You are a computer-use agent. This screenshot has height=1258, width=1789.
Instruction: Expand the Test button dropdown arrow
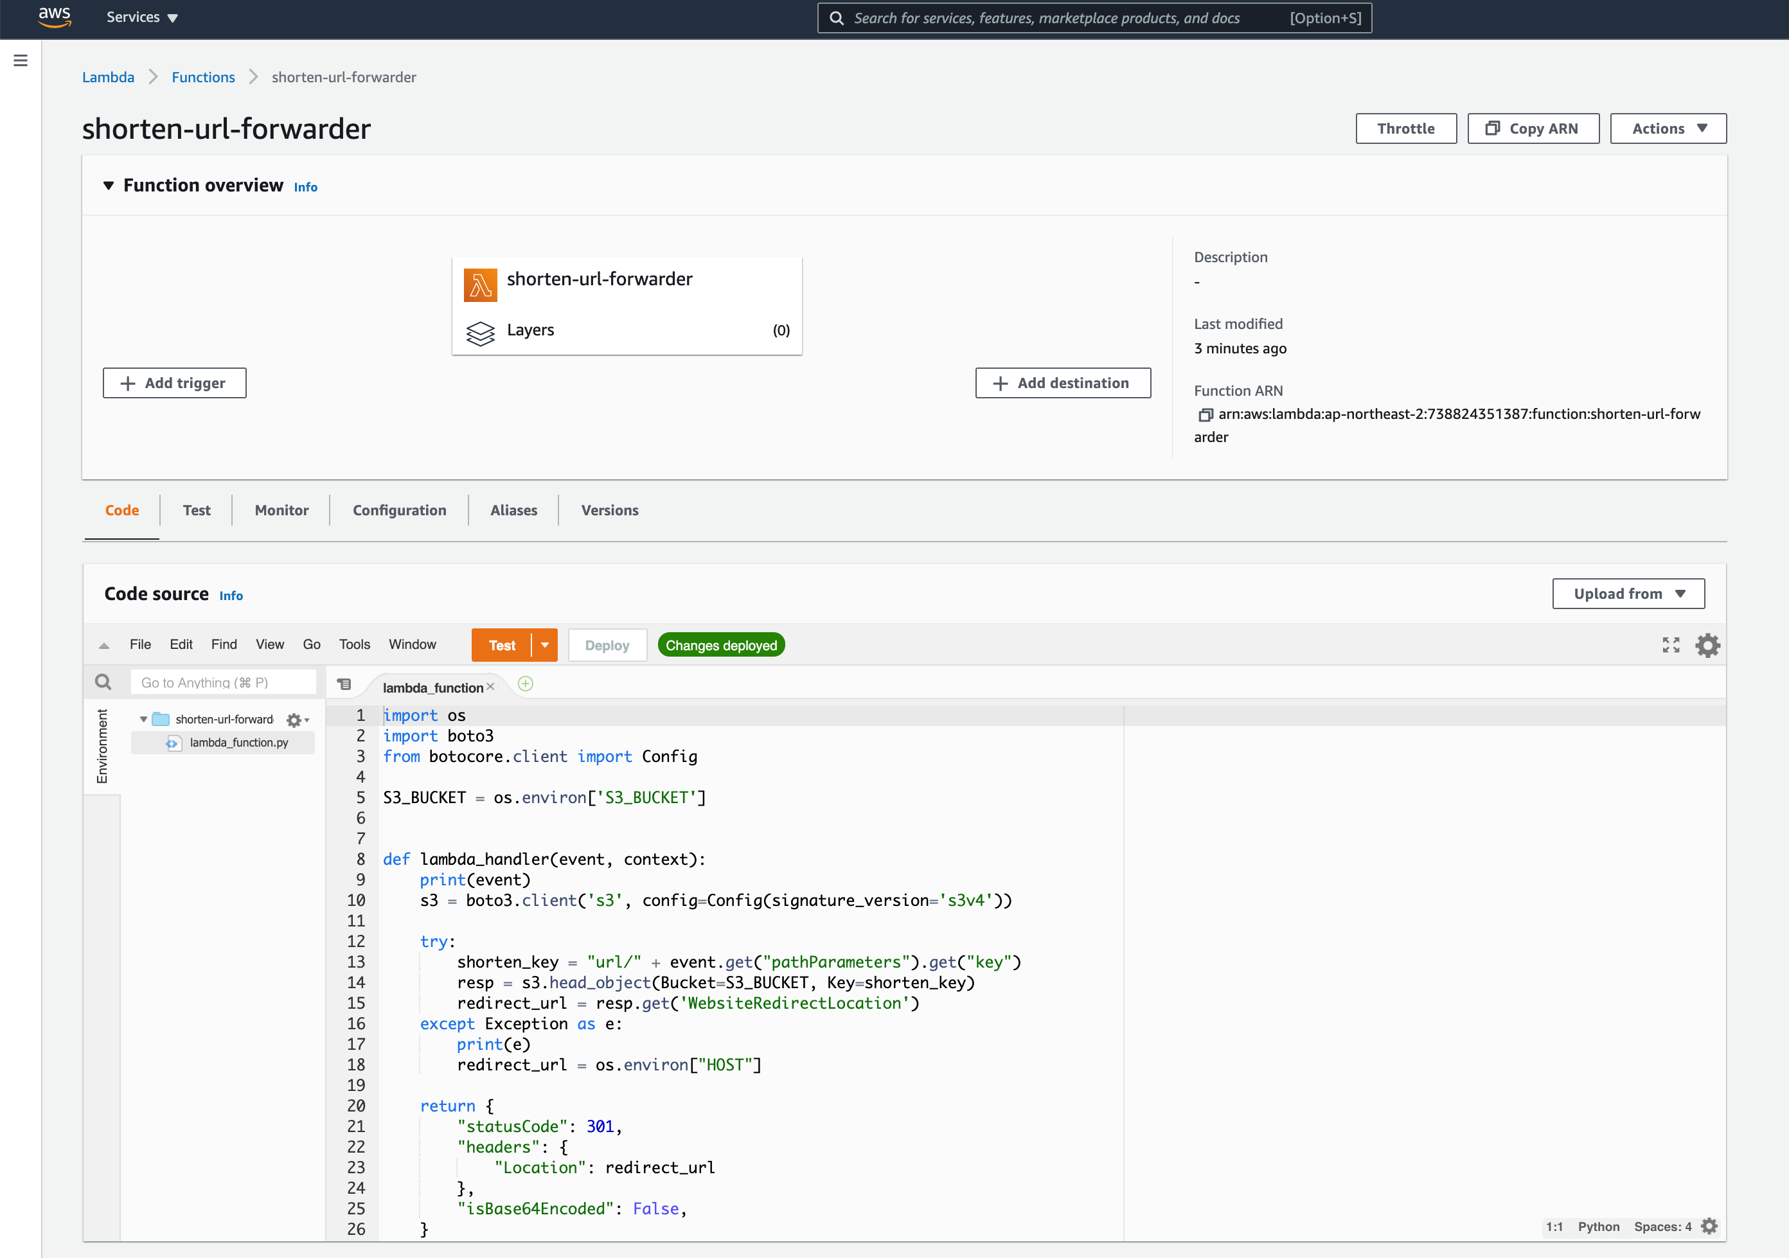[545, 645]
